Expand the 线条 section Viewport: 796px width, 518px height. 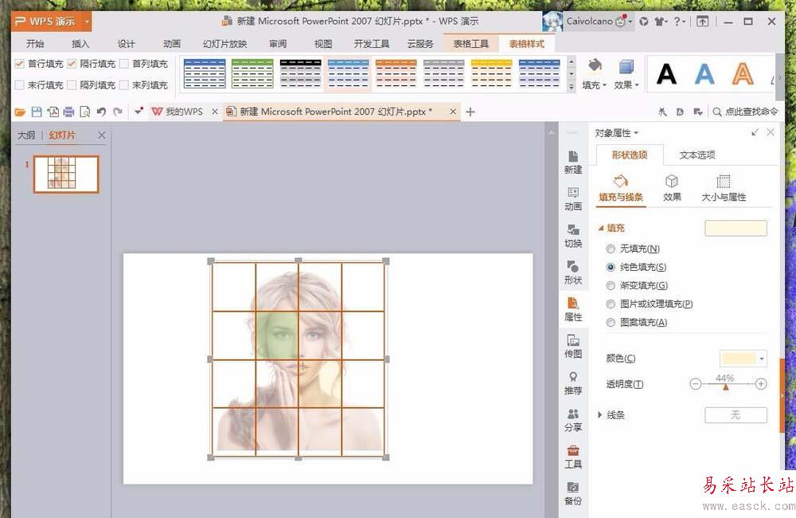click(600, 415)
